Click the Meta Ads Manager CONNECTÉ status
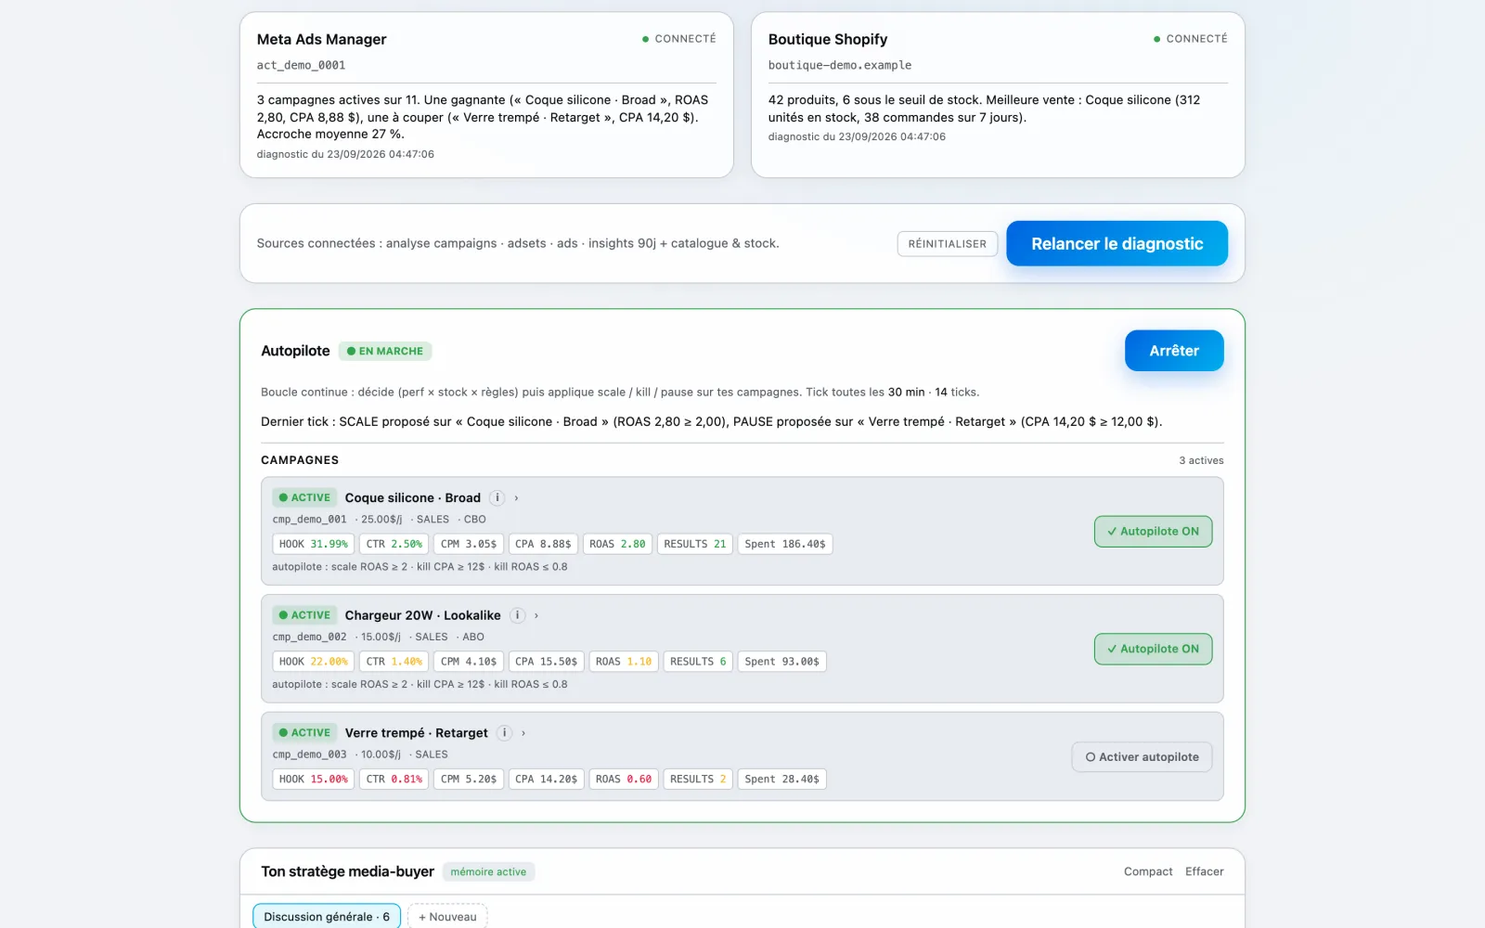The height and width of the screenshot is (928, 1485). [x=679, y=39]
